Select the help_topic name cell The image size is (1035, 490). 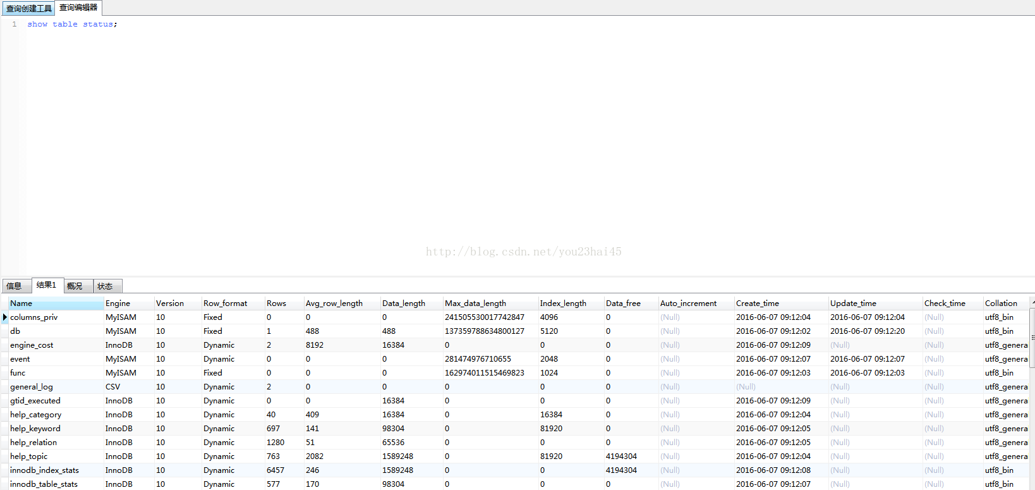pos(56,456)
